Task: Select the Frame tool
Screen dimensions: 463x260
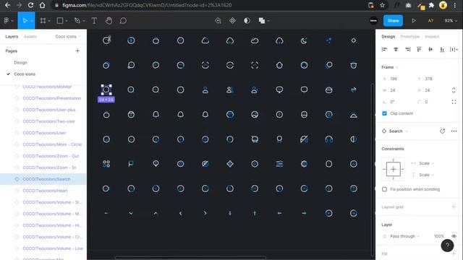Action: point(43,21)
